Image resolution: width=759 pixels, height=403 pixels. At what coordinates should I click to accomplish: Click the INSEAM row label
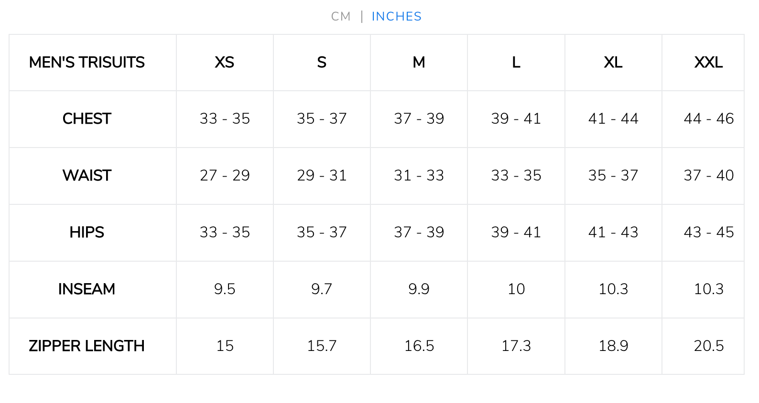(x=87, y=289)
